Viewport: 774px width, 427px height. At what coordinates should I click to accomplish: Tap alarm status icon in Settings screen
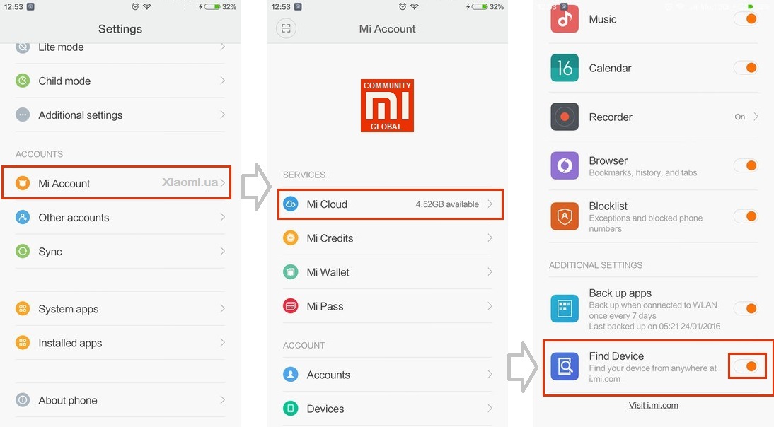click(134, 6)
